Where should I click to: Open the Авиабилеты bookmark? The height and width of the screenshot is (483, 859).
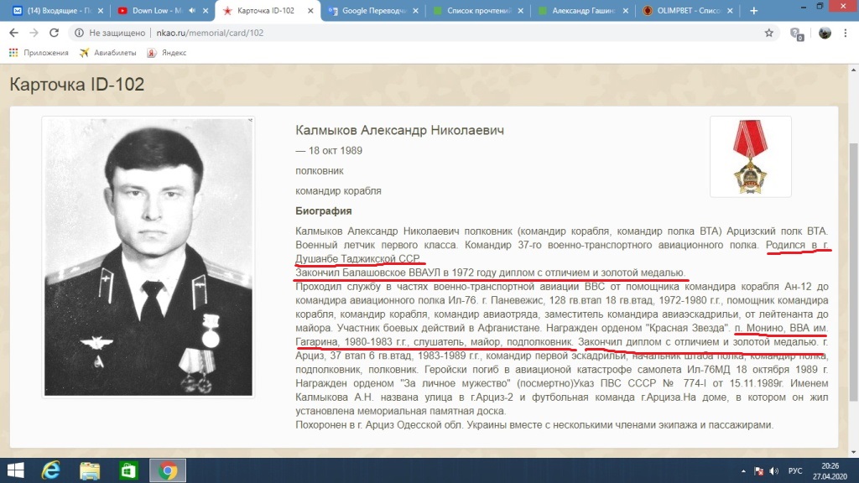click(x=108, y=53)
